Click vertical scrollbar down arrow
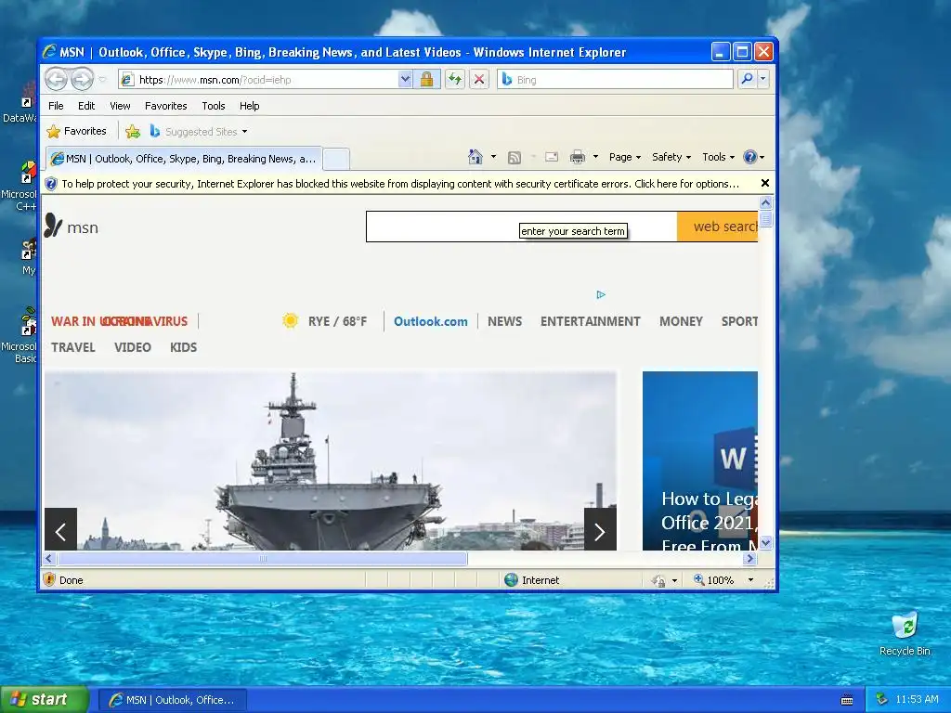 click(765, 542)
